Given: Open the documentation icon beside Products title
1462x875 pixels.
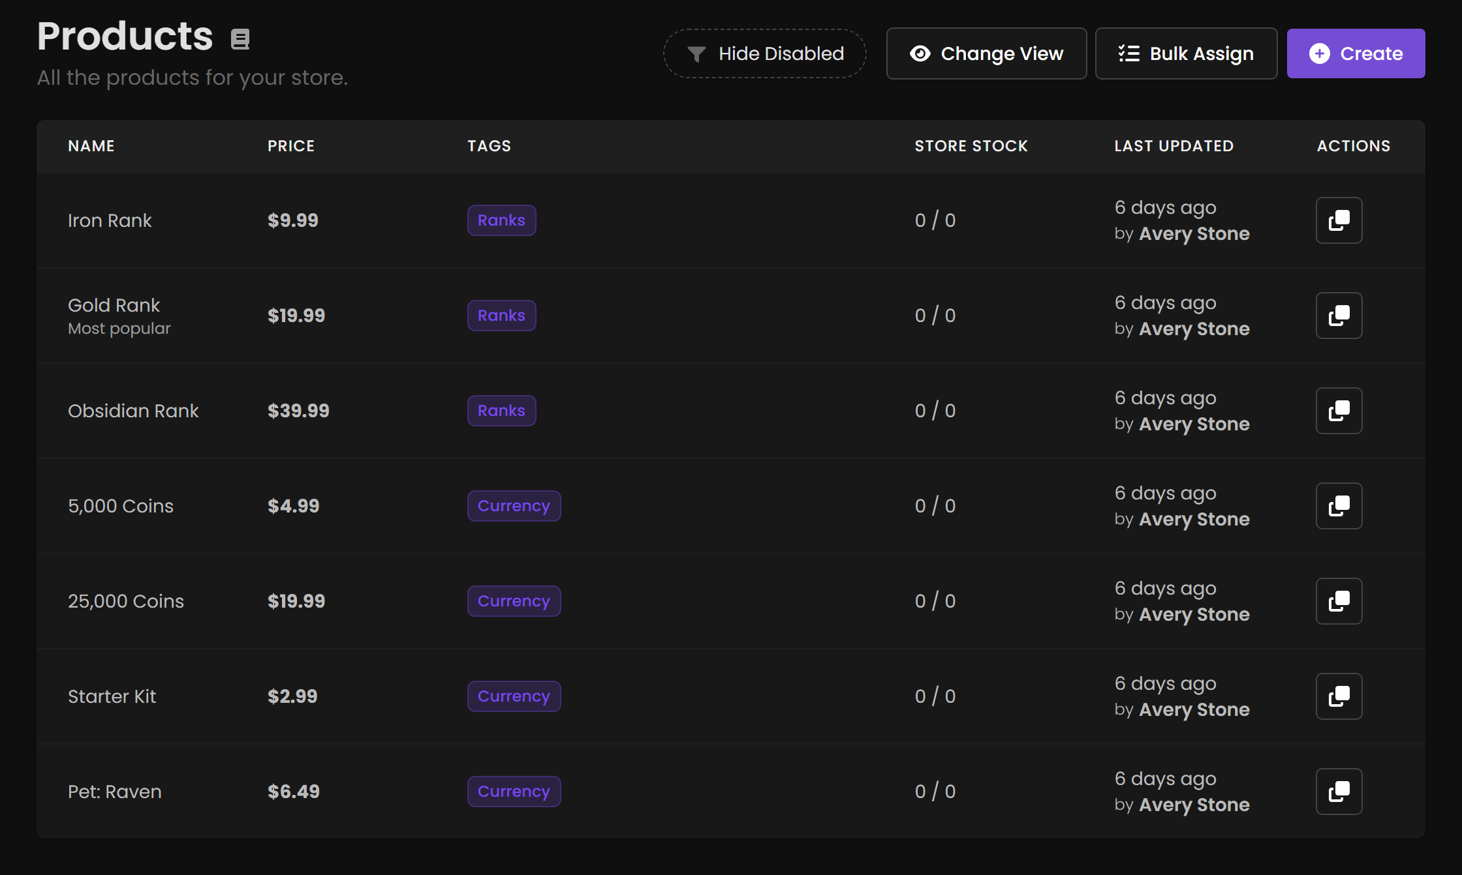Looking at the screenshot, I should point(240,39).
